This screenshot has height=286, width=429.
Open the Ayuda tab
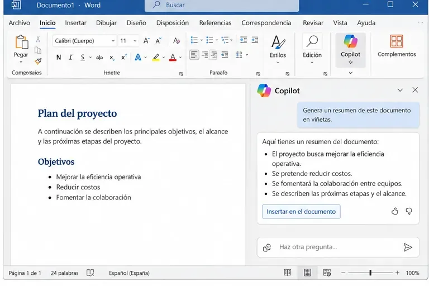point(366,23)
